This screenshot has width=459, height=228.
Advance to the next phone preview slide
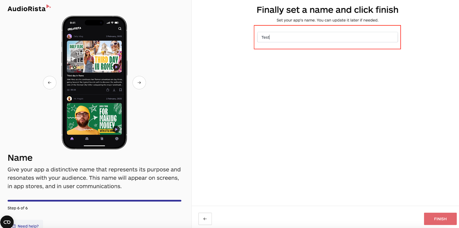[139, 83]
